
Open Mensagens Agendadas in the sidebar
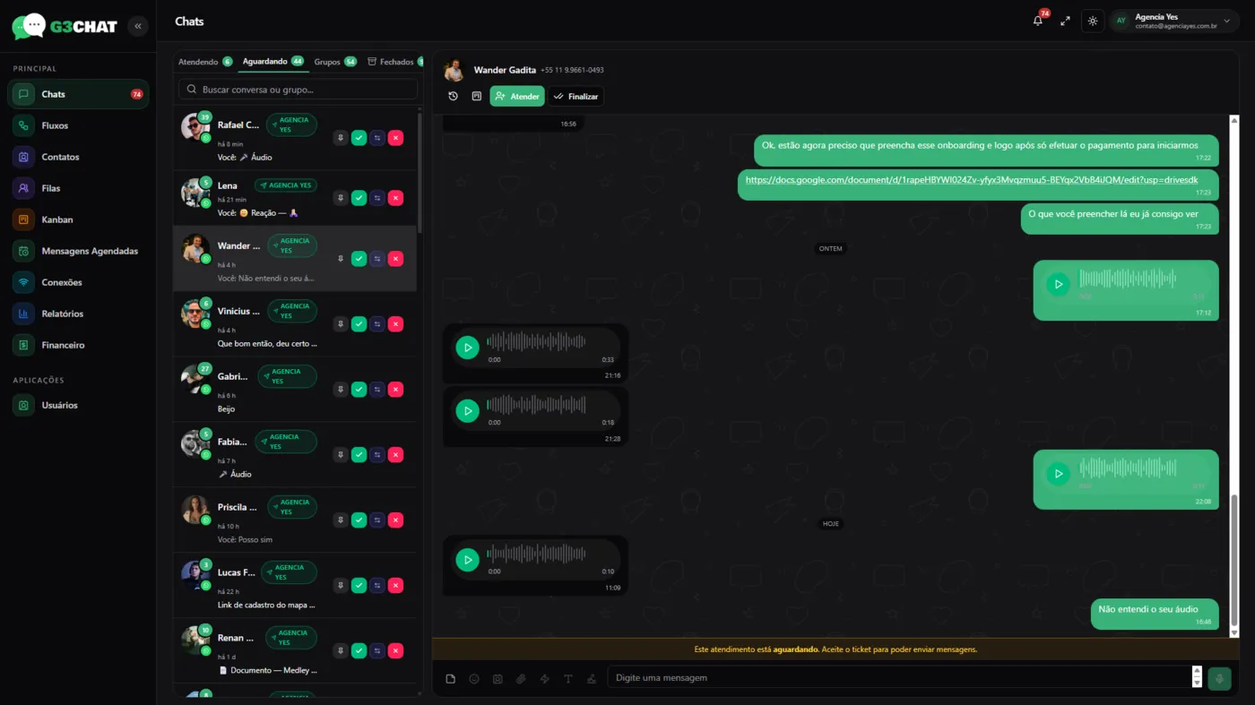click(x=78, y=251)
